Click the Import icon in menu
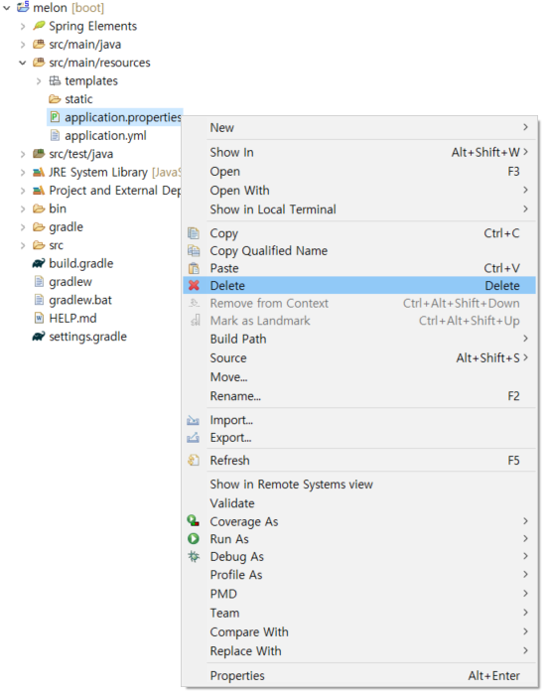 (194, 420)
